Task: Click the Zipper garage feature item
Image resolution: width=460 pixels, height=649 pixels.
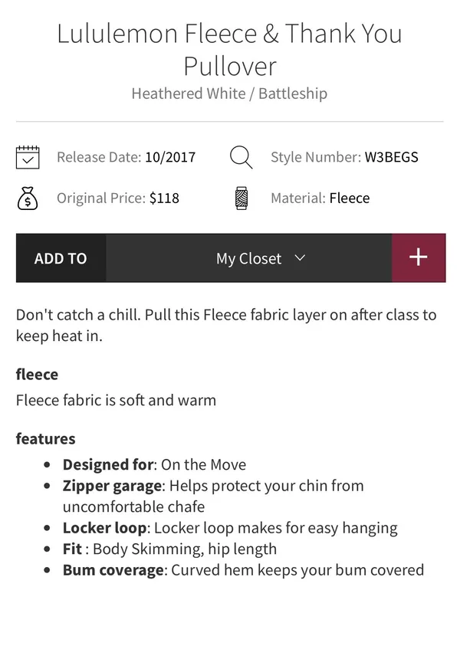Action: tap(213, 496)
